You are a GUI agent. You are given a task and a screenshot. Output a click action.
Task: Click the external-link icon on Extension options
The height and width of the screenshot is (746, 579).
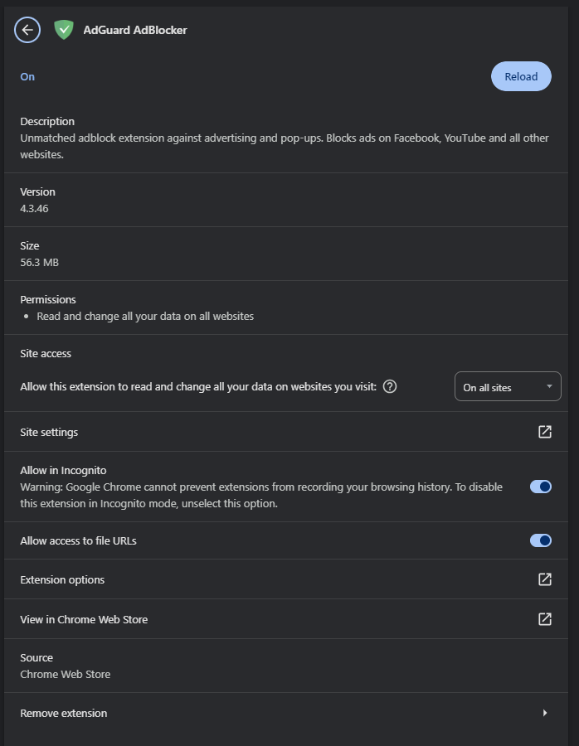(544, 579)
